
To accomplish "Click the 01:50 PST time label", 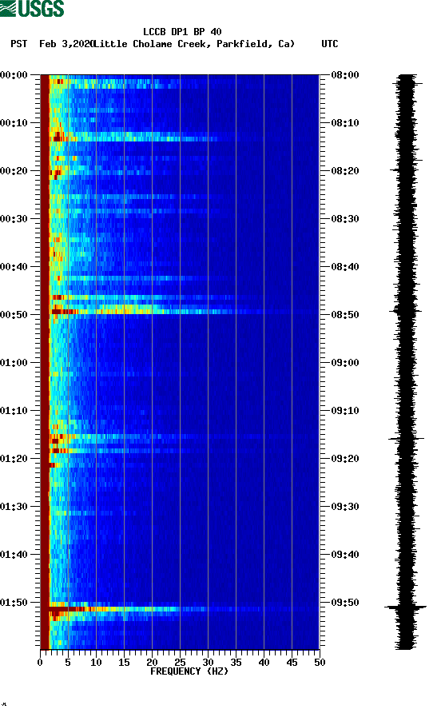I will [x=14, y=603].
